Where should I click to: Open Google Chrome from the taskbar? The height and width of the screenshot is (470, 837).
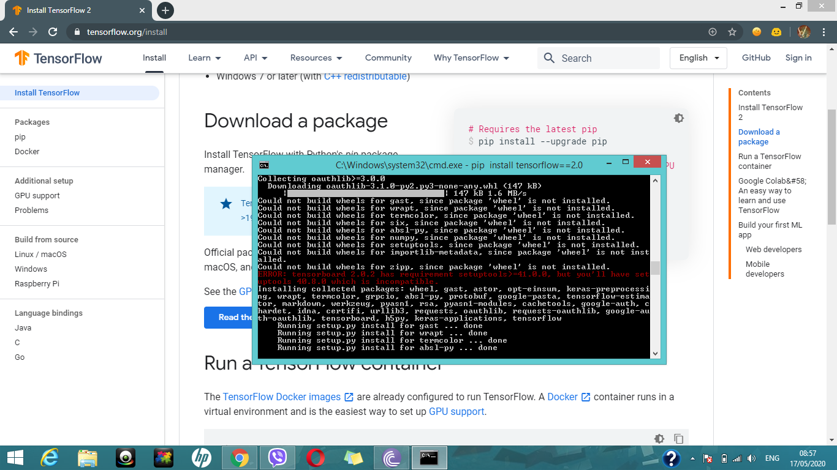pyautogui.click(x=240, y=457)
